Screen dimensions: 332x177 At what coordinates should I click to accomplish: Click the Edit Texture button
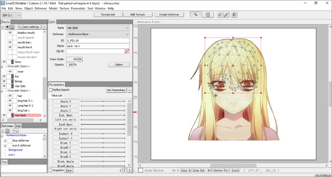tap(138, 15)
